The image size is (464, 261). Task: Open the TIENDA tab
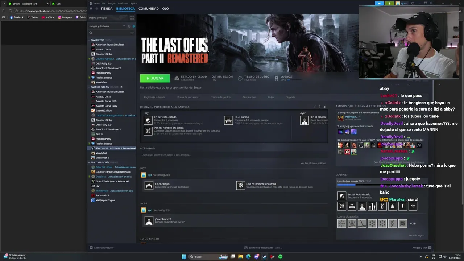(x=107, y=9)
